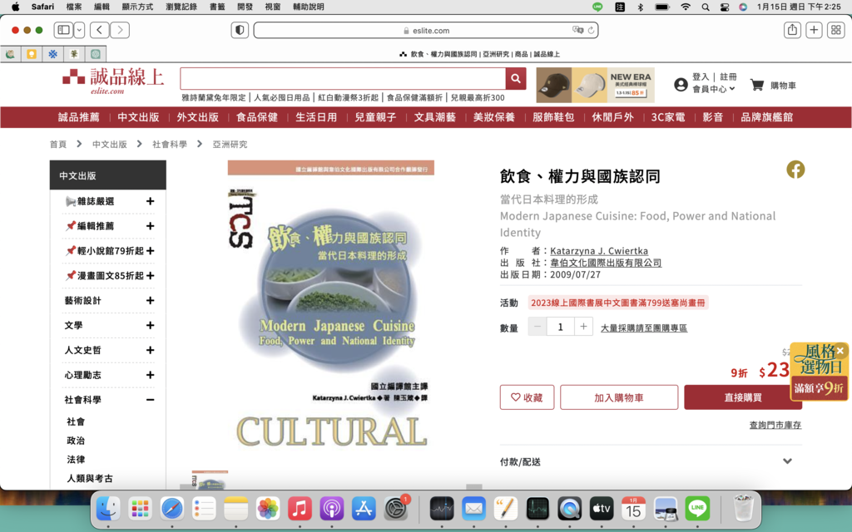Increase quantity with plus button
Screen dimensions: 852x532
tap(583, 327)
